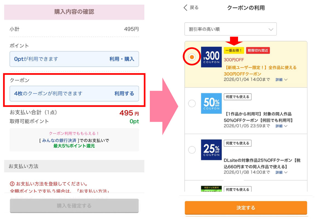Tap the 50% OFF coupon image
315x219 pixels.
(x=211, y=103)
